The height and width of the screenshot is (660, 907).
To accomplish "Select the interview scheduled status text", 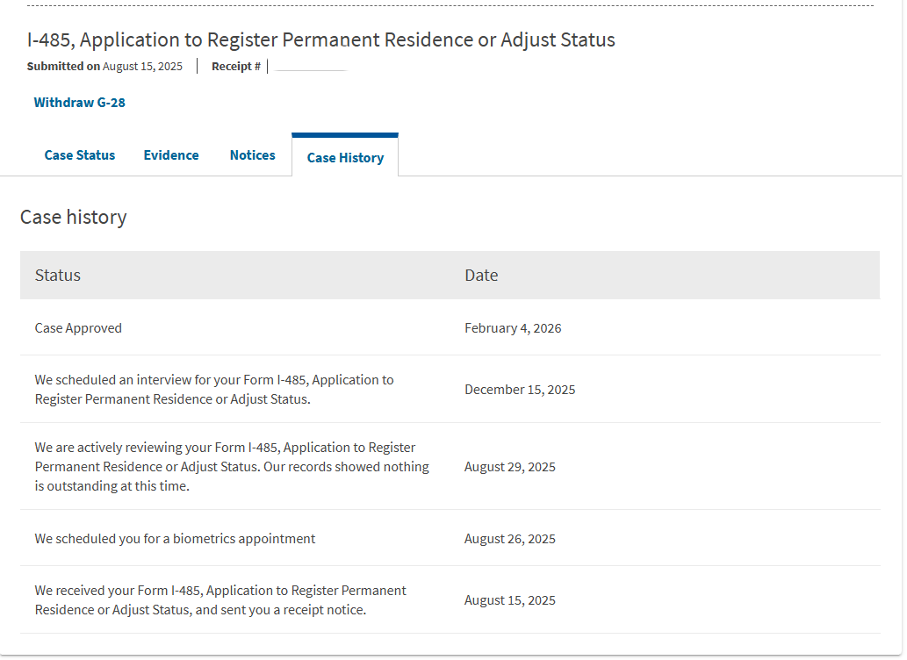I will tap(214, 390).
